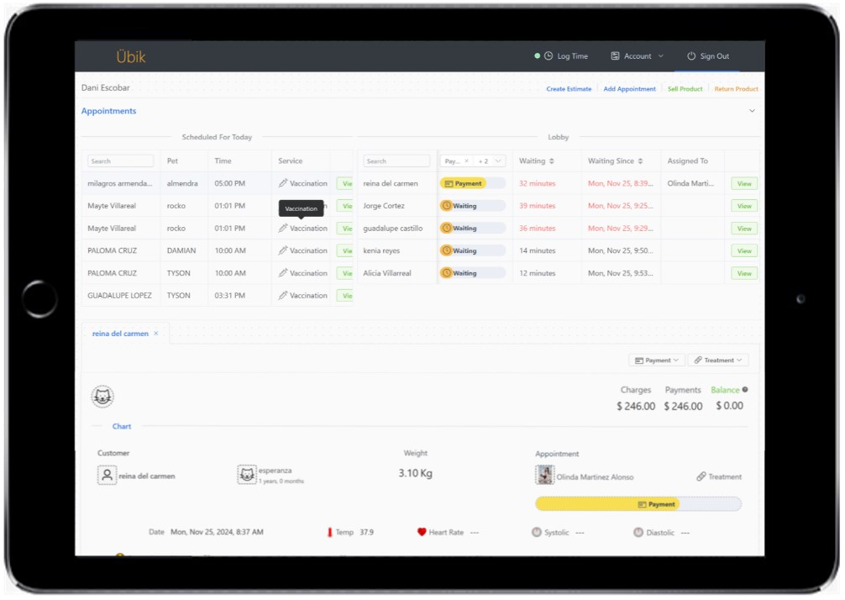The image size is (845, 600).
Task: Sort lobby by Waiting column
Action: point(553,161)
